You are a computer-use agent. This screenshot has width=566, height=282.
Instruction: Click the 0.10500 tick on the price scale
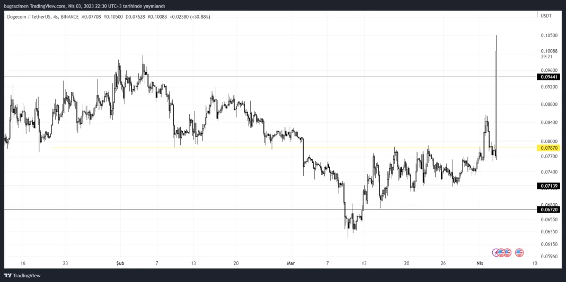(x=549, y=35)
